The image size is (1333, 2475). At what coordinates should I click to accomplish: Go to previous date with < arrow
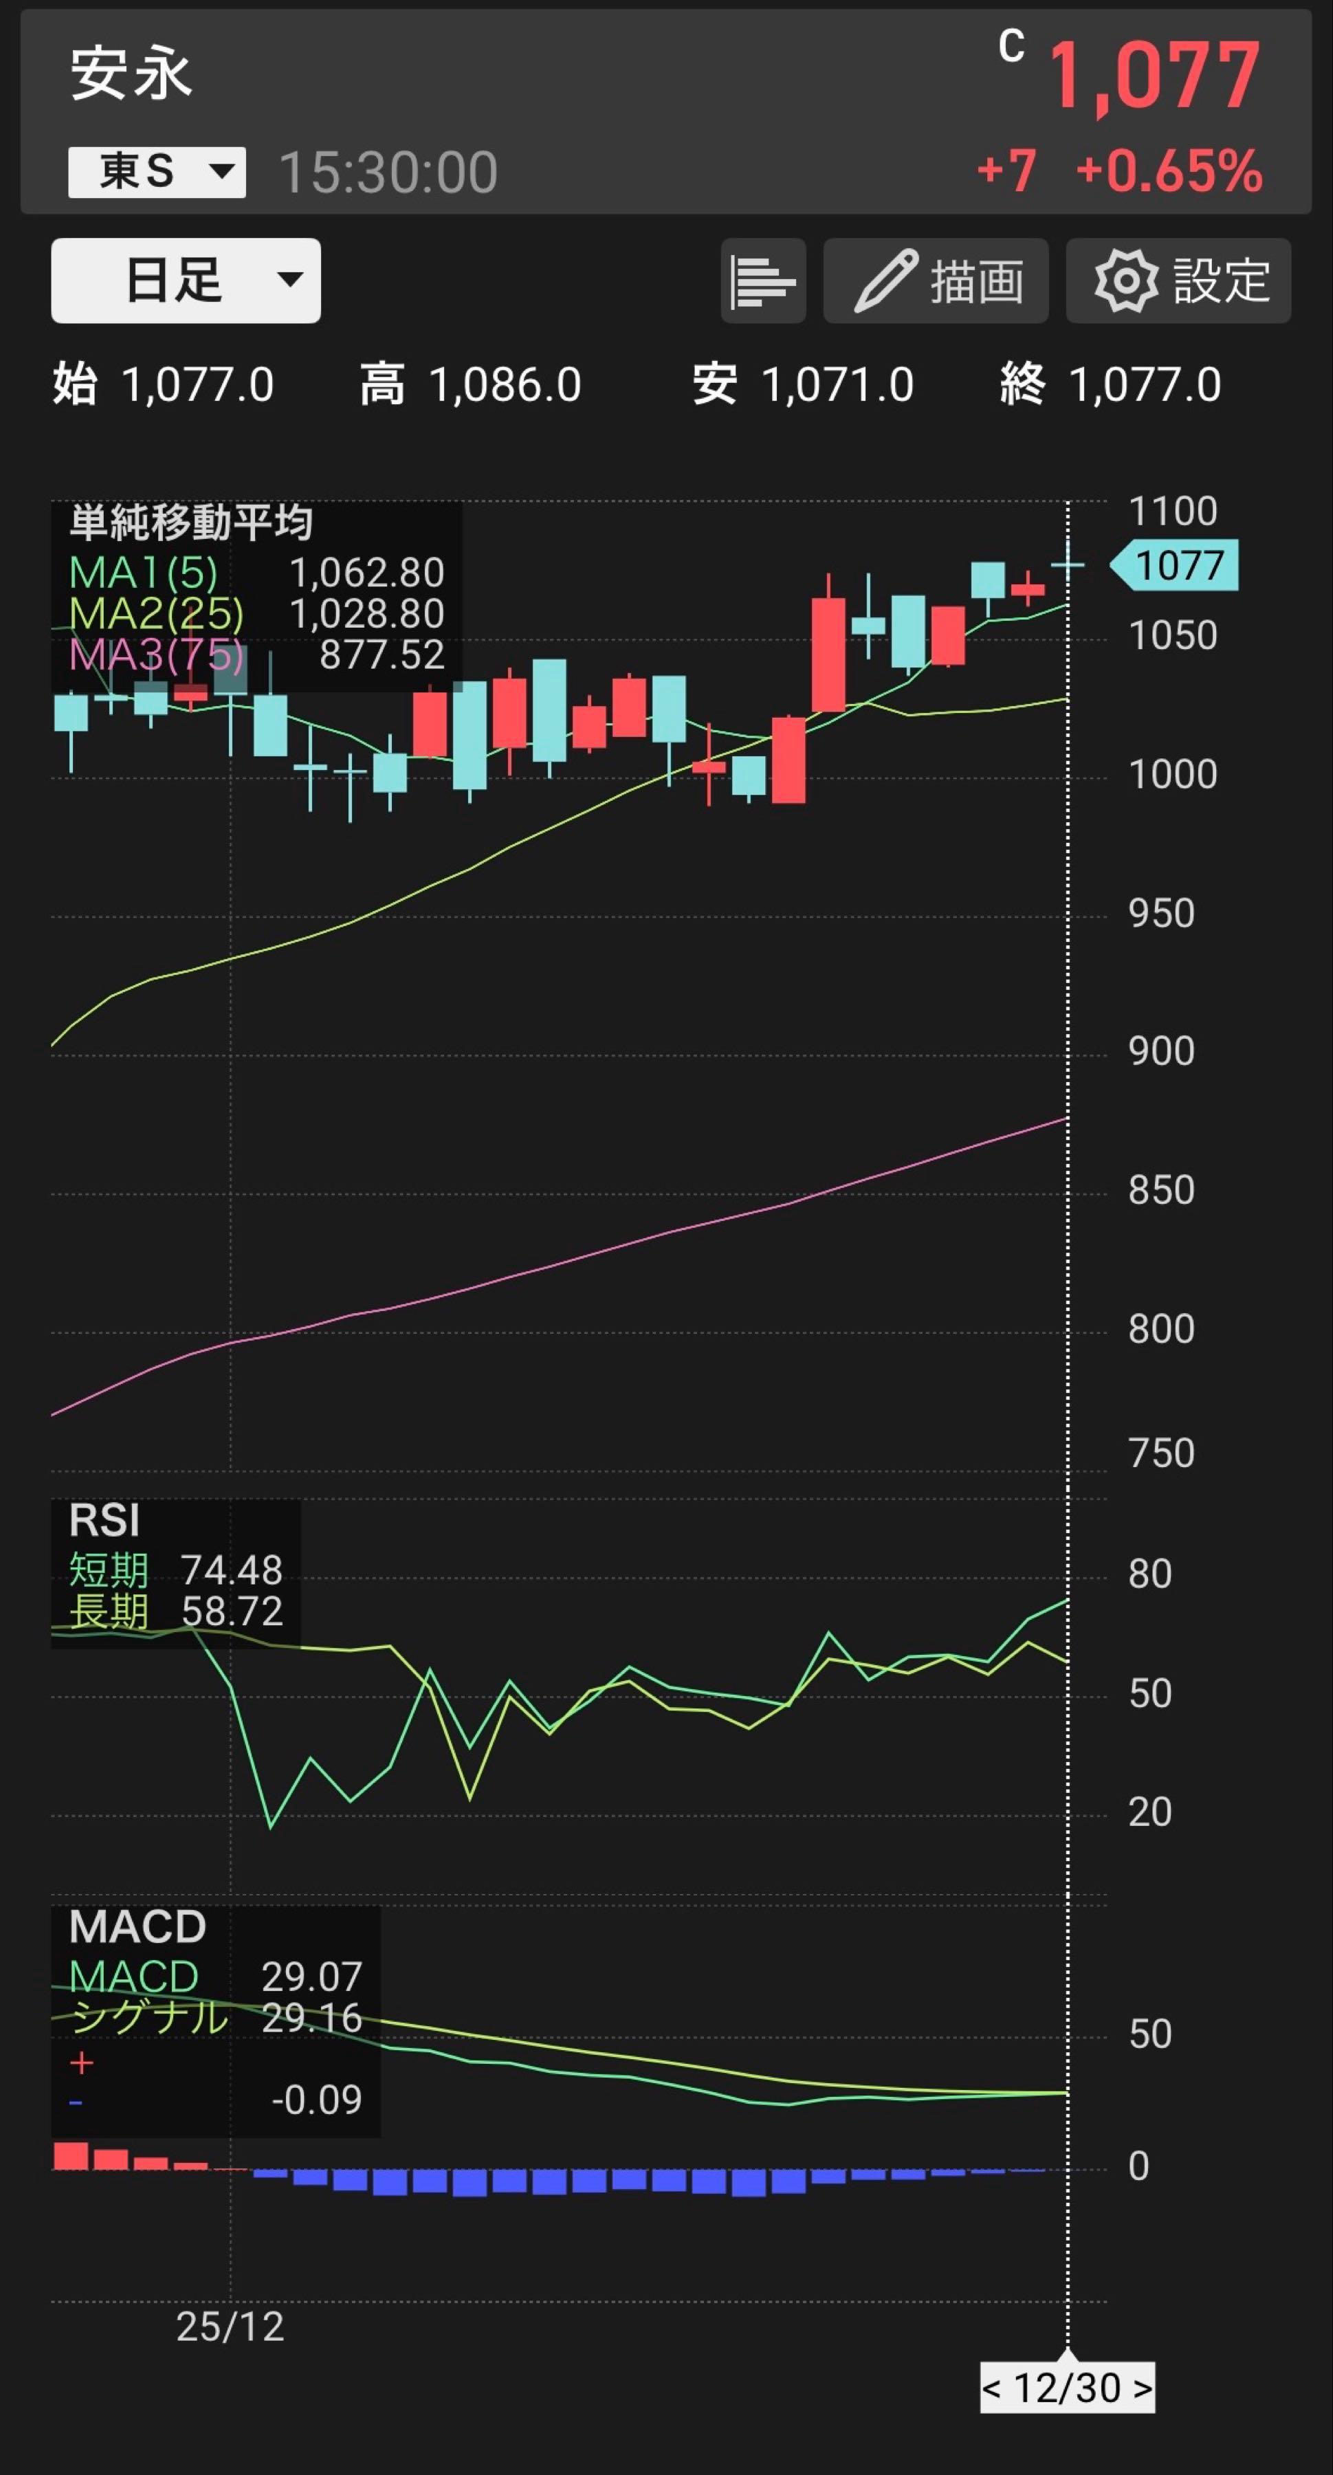[x=992, y=2388]
